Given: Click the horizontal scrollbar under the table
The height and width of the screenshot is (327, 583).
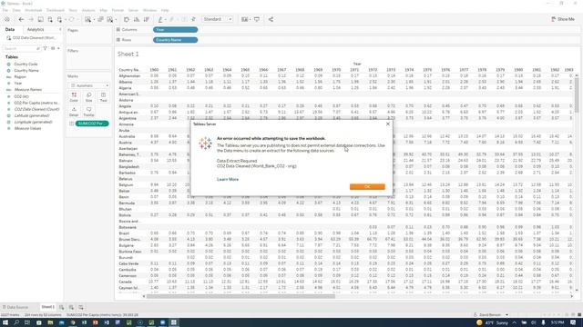Looking at the screenshot, I should coord(240,296).
